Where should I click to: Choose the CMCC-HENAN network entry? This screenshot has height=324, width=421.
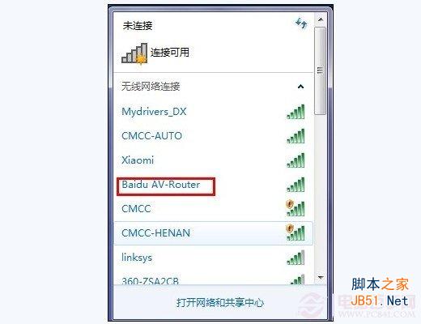pos(214,233)
